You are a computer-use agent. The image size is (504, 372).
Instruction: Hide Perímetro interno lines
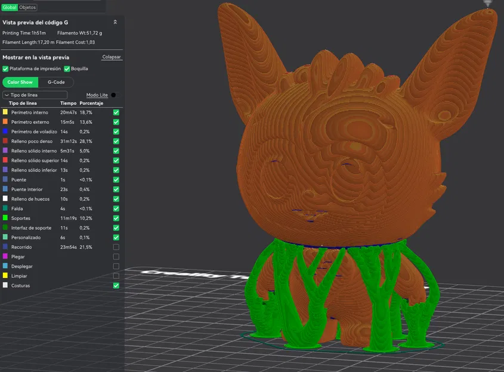[116, 112]
